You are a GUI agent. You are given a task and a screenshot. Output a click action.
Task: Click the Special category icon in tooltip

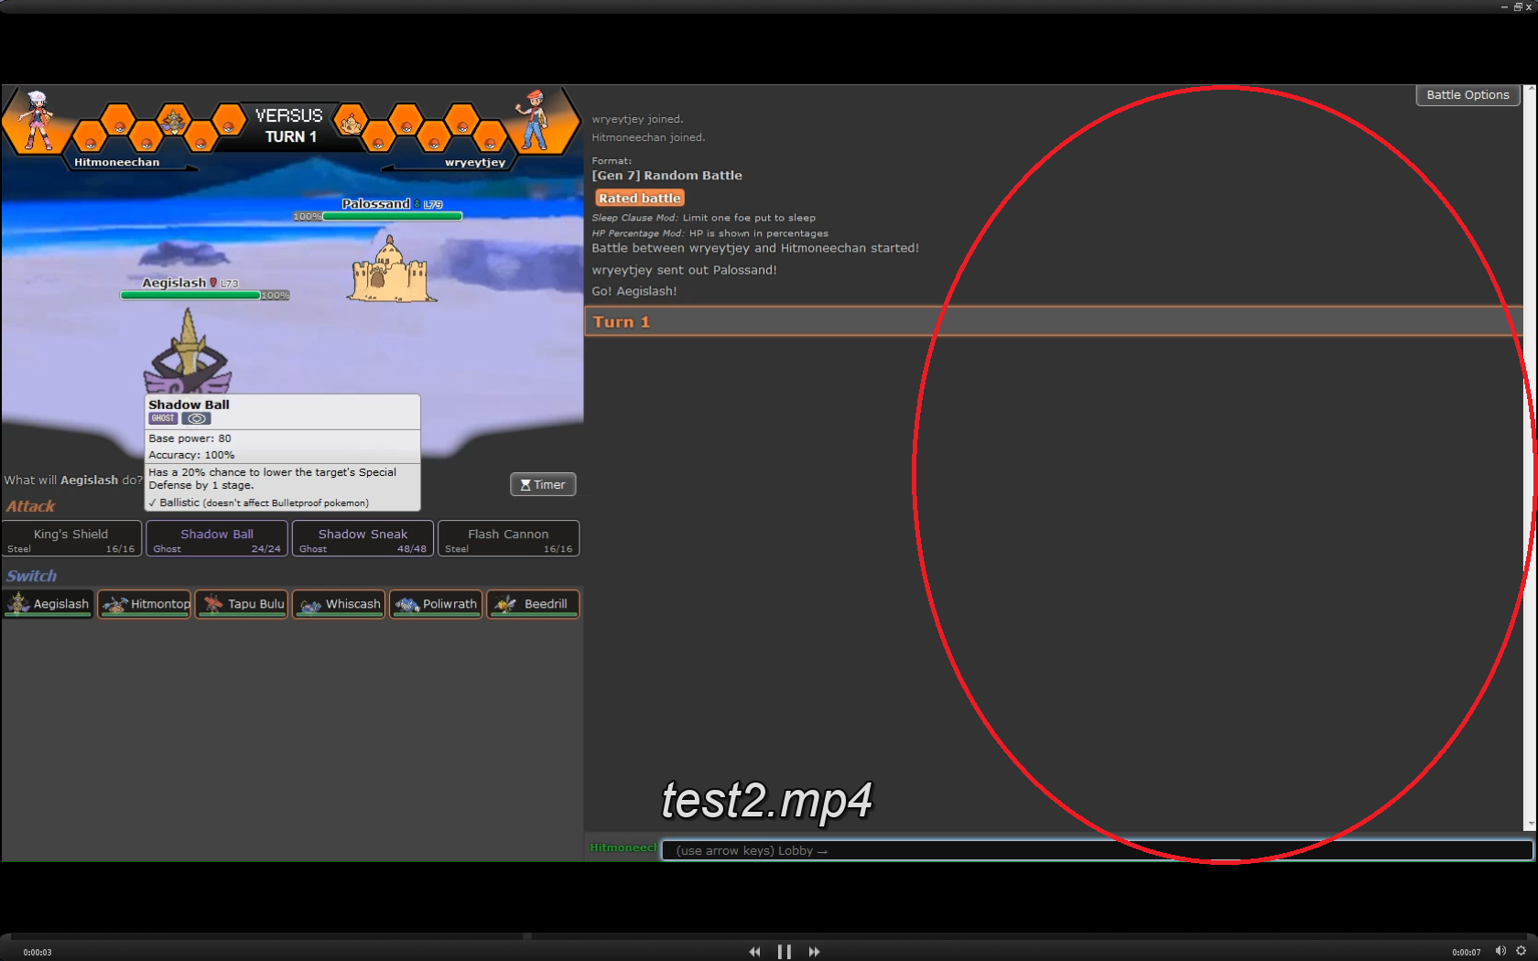(196, 418)
